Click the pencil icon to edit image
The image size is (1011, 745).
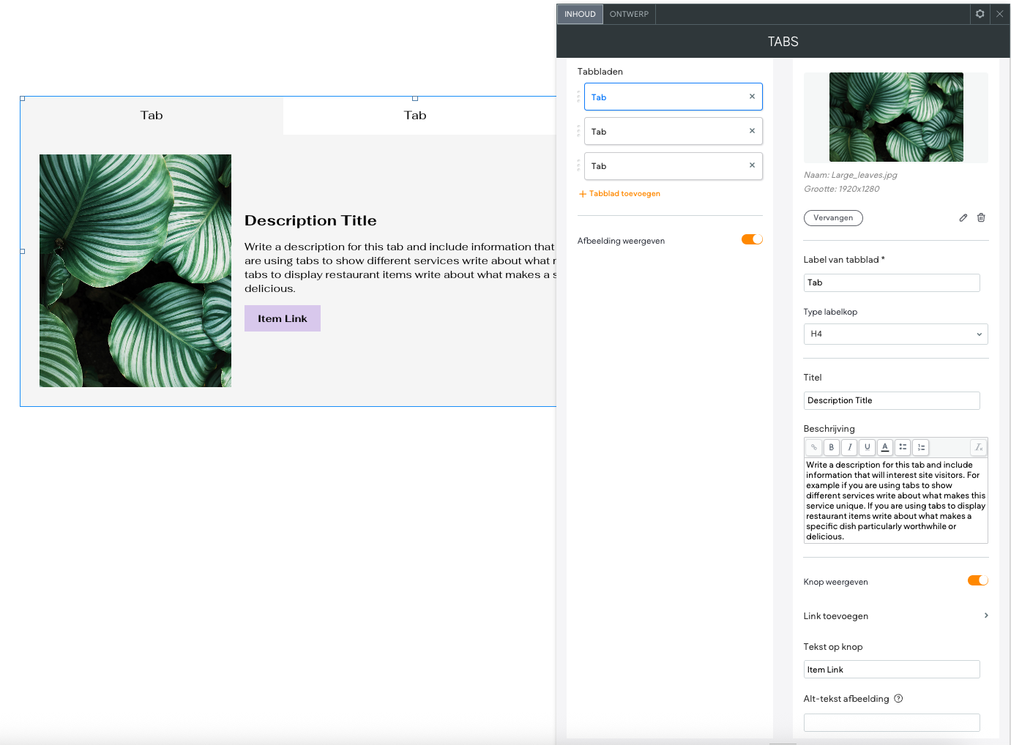coord(963,218)
